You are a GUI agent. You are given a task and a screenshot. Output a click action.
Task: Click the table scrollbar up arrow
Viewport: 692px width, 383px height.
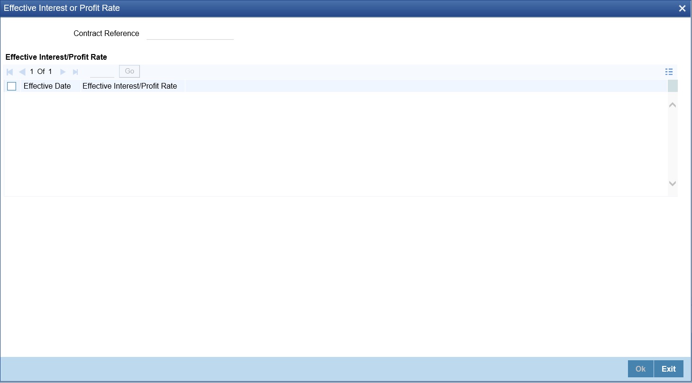click(673, 105)
